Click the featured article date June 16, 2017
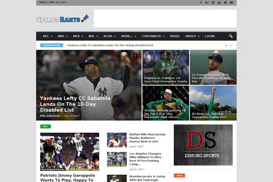Viewport: 273px width, 182px height. (x=72, y=116)
